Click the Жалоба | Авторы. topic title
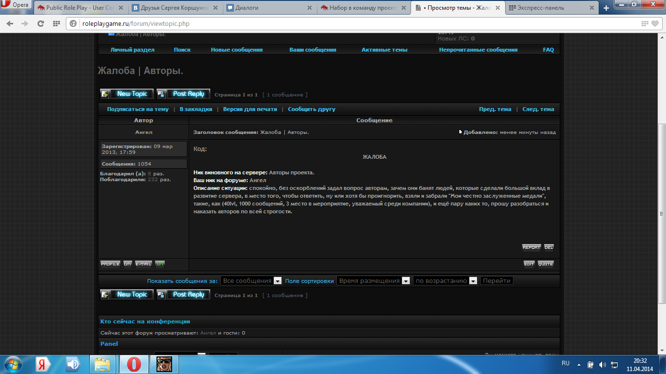Image resolution: width=666 pixels, height=374 pixels. pyautogui.click(x=140, y=71)
